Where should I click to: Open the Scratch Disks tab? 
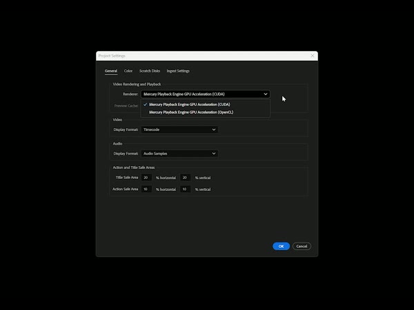point(150,71)
